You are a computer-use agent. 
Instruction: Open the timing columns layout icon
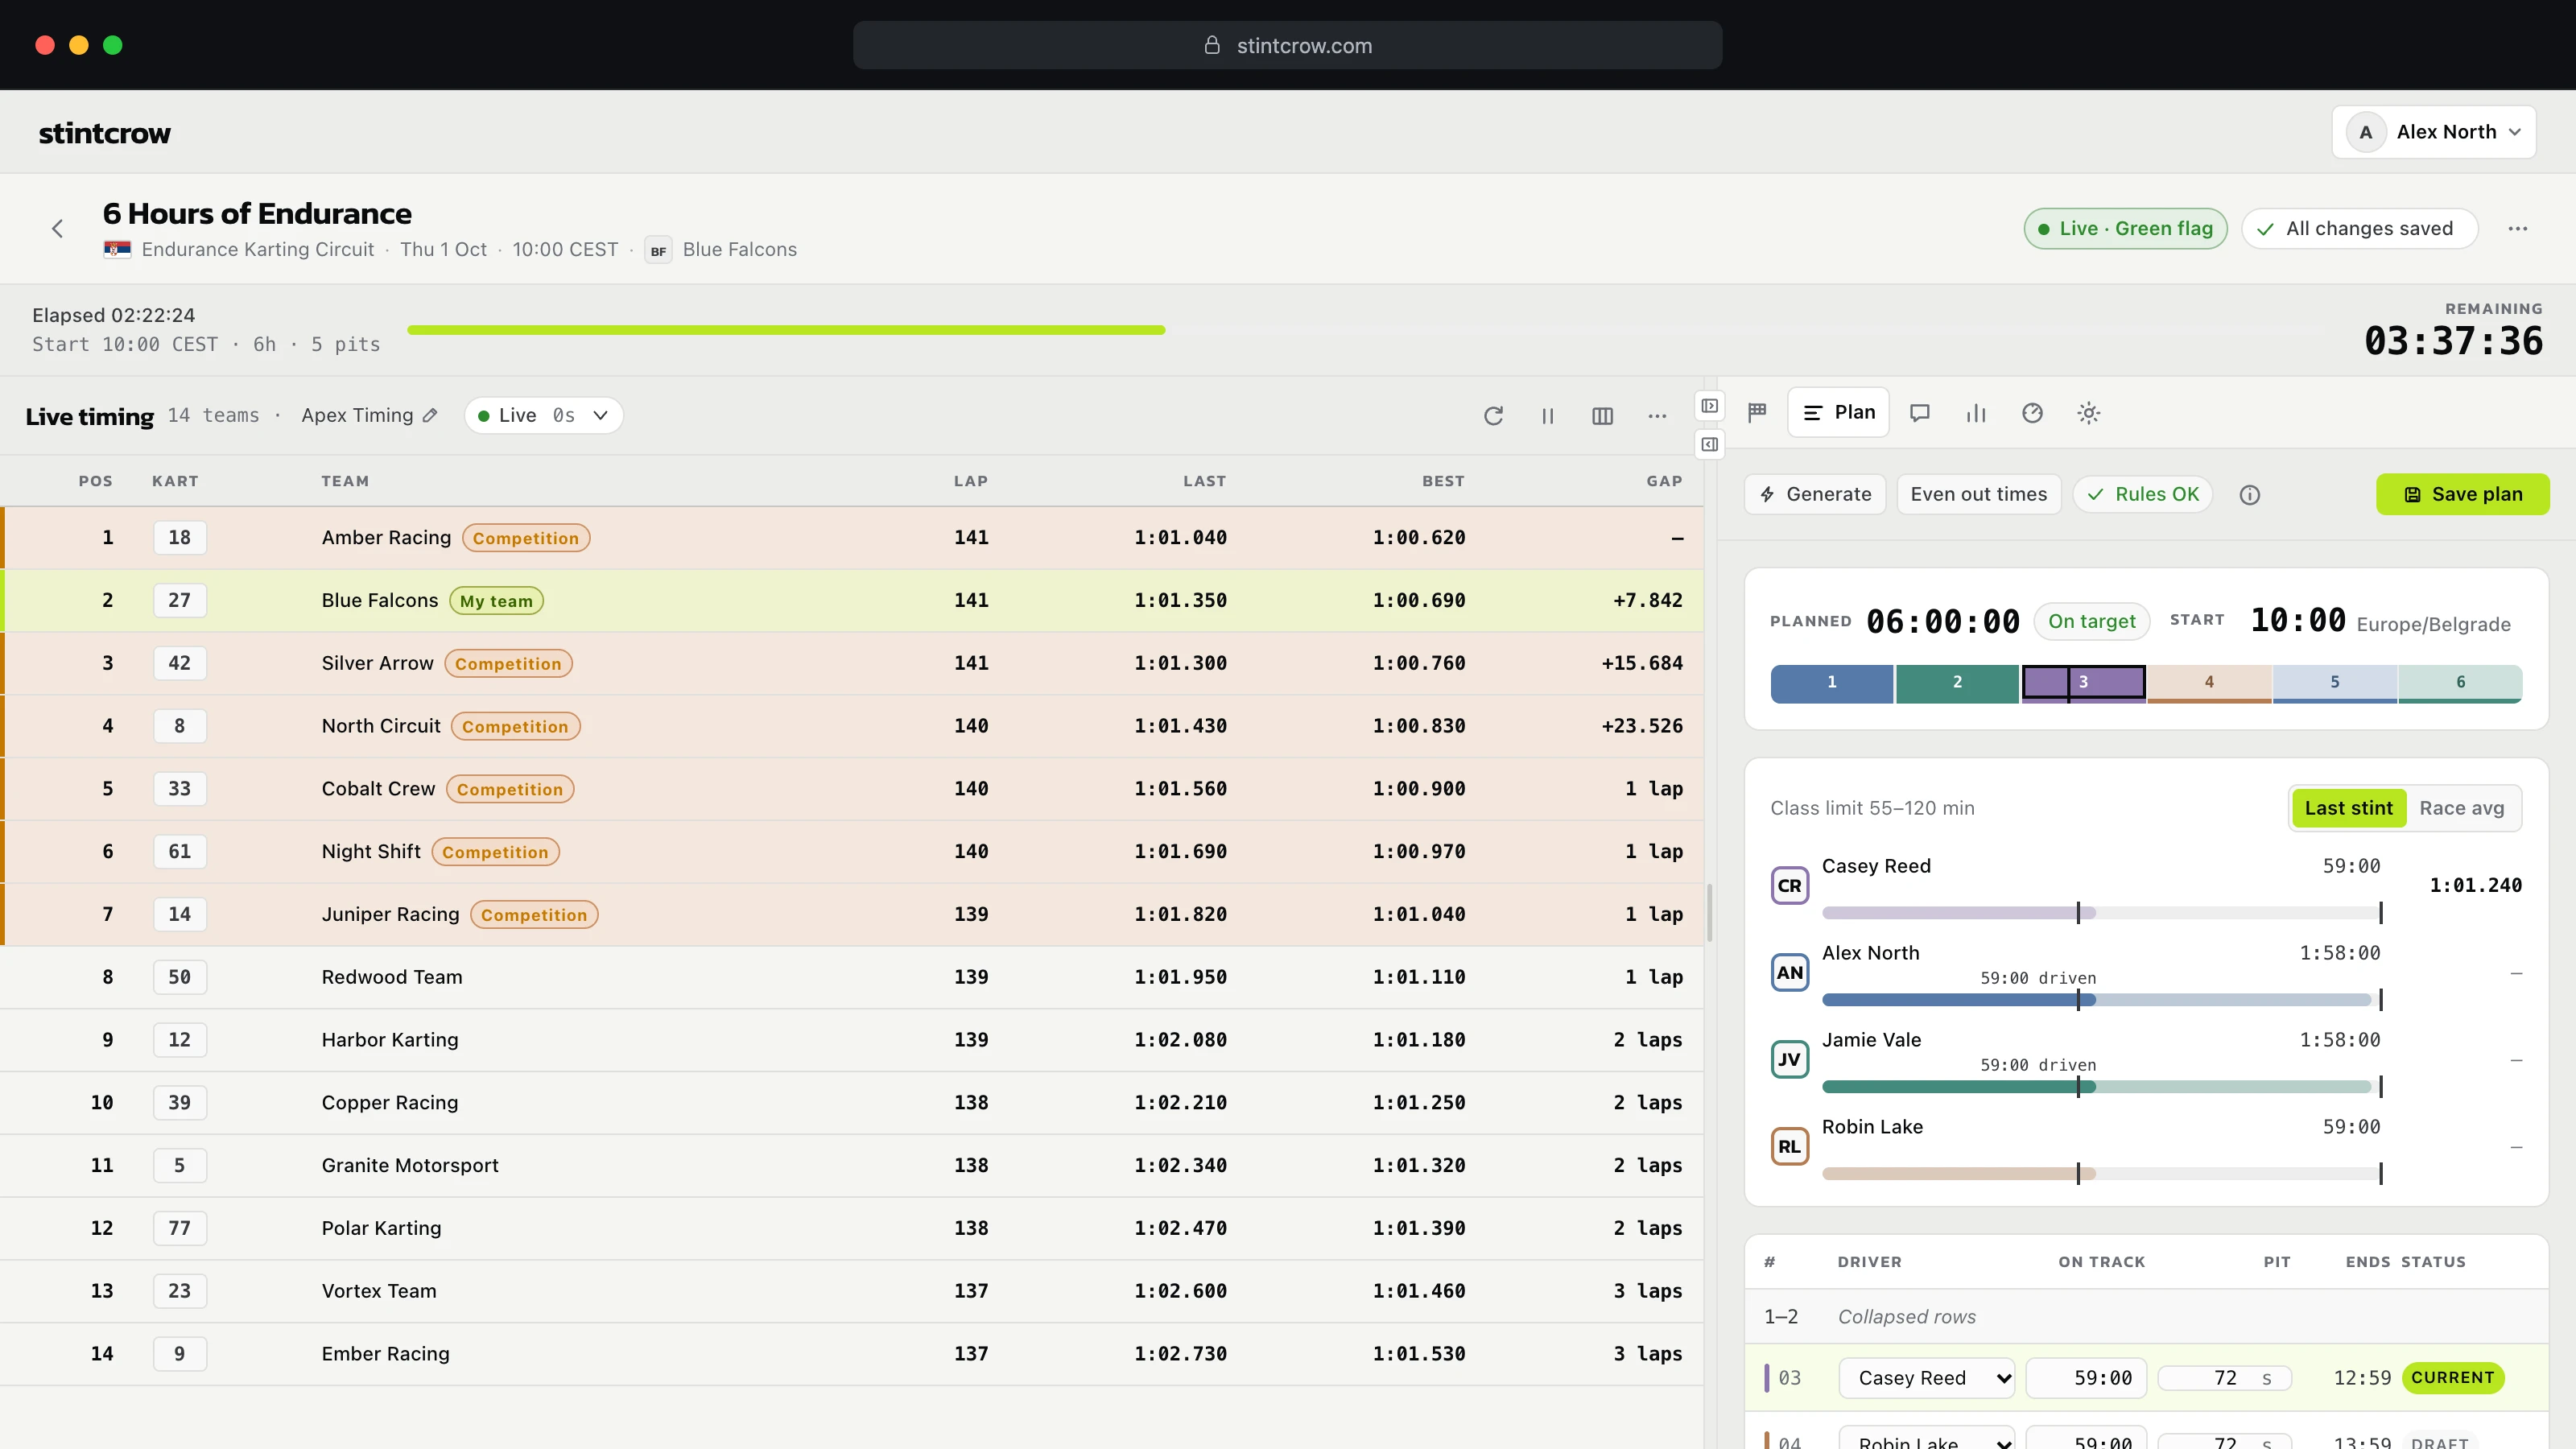(x=1602, y=416)
